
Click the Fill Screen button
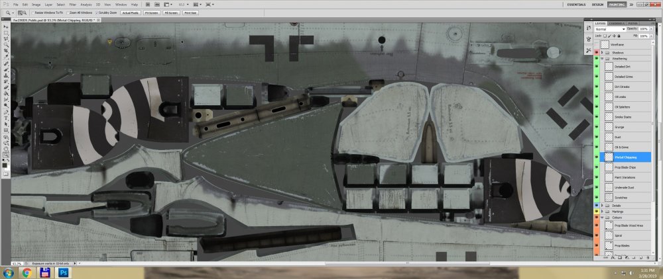(171, 13)
